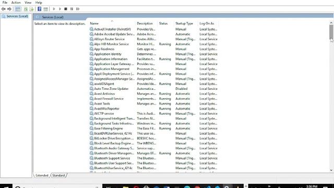Open Help from the blue question-mark icon

[x=40, y=9]
